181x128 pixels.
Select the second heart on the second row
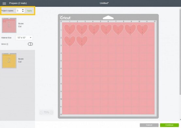82,41
